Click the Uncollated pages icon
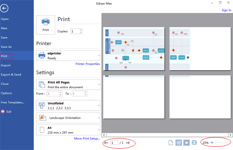The height and width of the screenshot is (150, 233). click(x=42, y=106)
